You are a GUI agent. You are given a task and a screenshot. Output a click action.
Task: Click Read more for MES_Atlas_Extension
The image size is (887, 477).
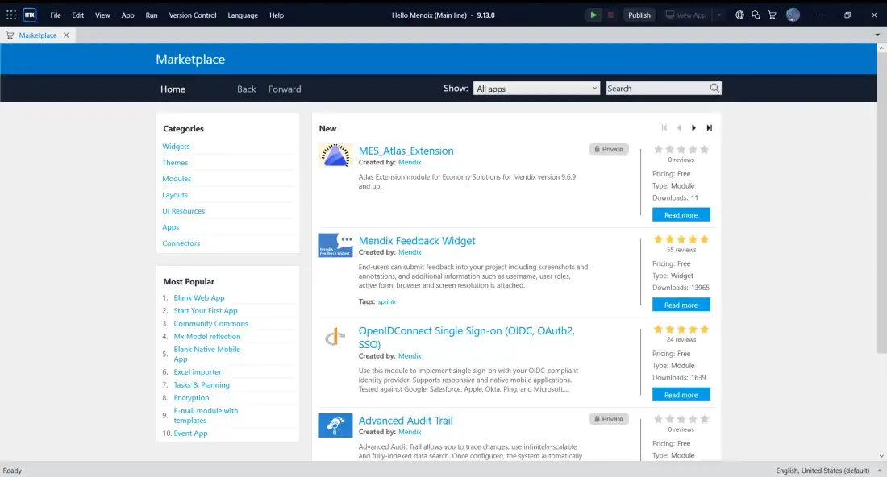(681, 215)
